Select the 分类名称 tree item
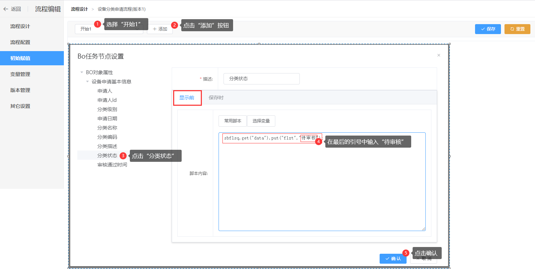 (x=107, y=128)
